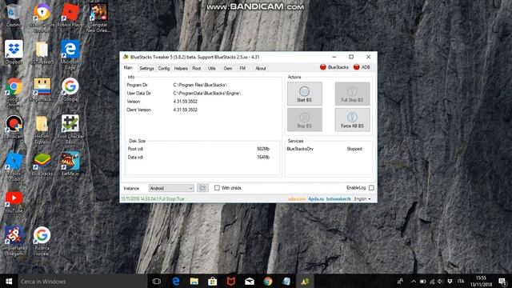Click the Force Kill BS button
512x288 pixels.
352,120
